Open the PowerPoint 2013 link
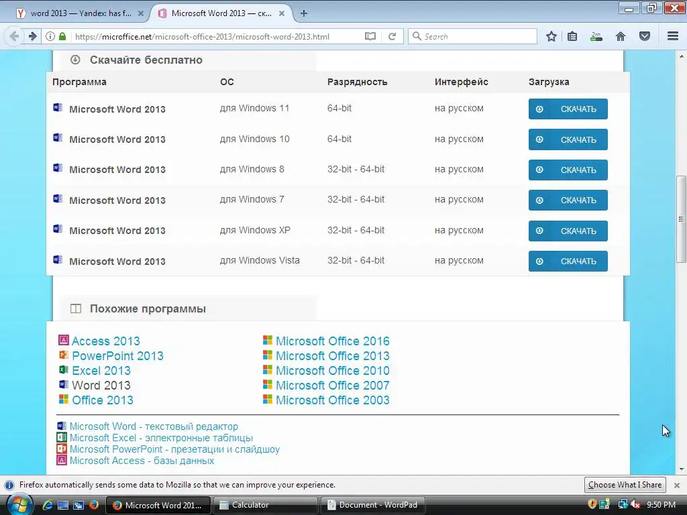687x515 pixels. tap(117, 355)
